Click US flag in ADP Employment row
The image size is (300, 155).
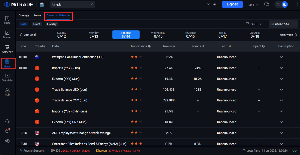(37, 133)
